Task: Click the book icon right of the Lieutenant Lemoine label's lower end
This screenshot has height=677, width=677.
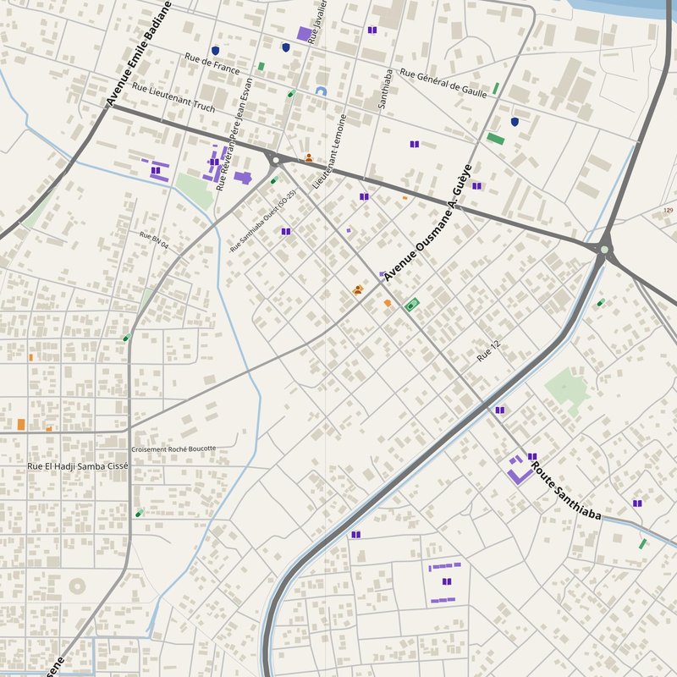Action: [365, 197]
